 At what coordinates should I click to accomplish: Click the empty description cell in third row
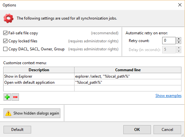[39, 88]
